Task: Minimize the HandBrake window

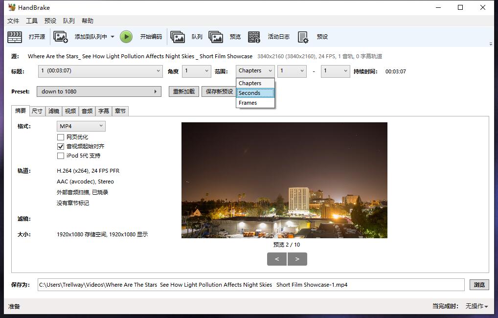Action: coord(439,7)
